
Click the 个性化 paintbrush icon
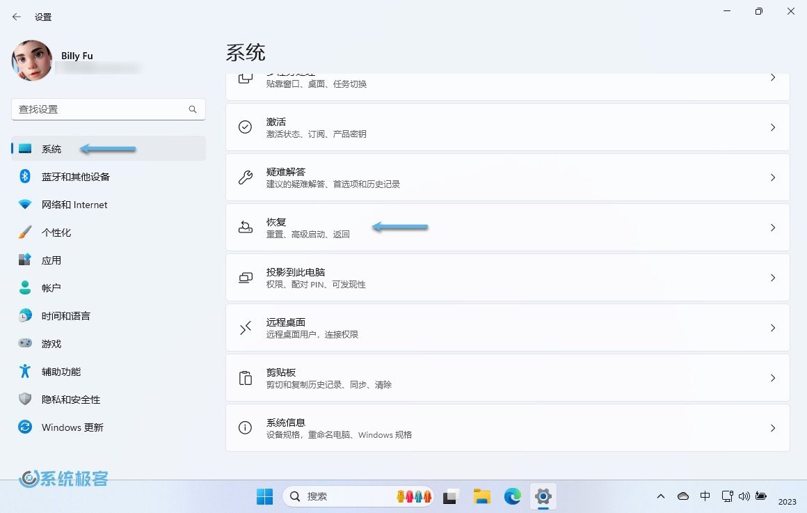pos(25,232)
